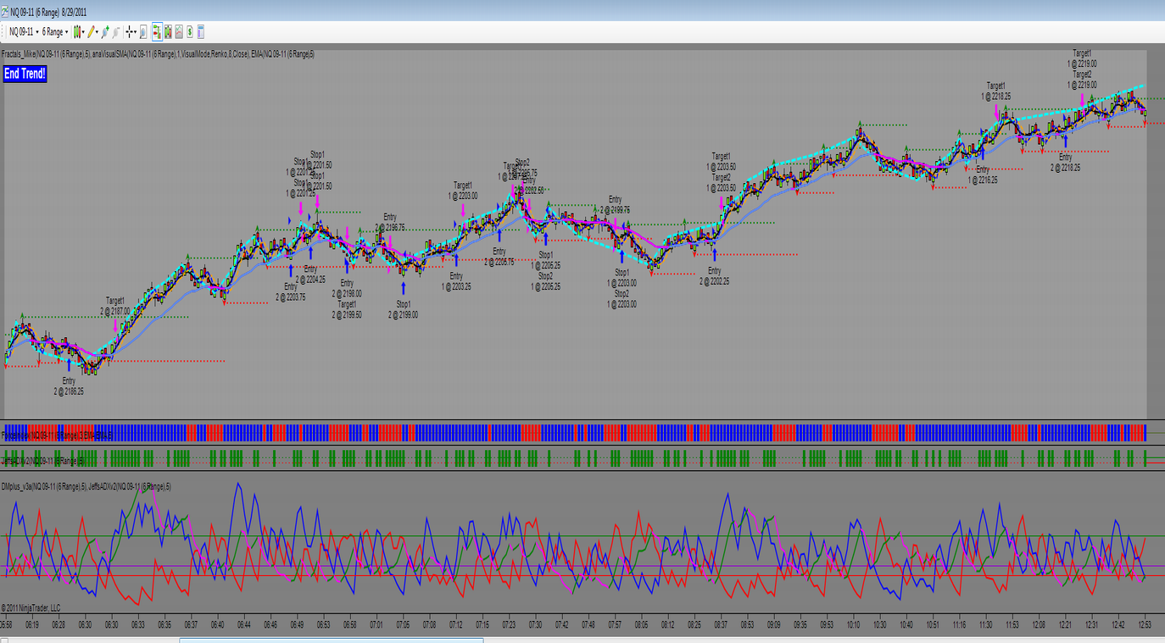
Task: Click the "Entry 2 @ 2186.25" trade marker
Action: (x=69, y=386)
